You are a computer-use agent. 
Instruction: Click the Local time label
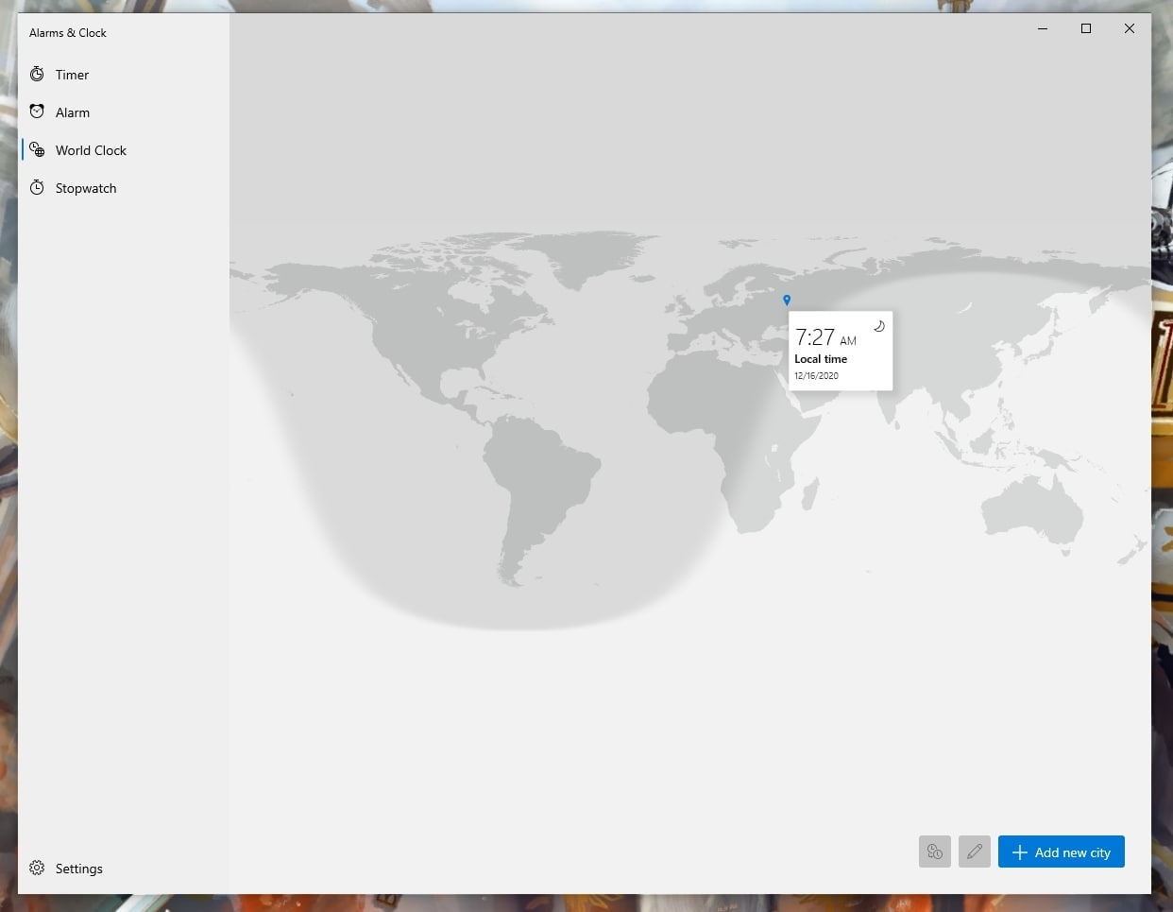(821, 359)
